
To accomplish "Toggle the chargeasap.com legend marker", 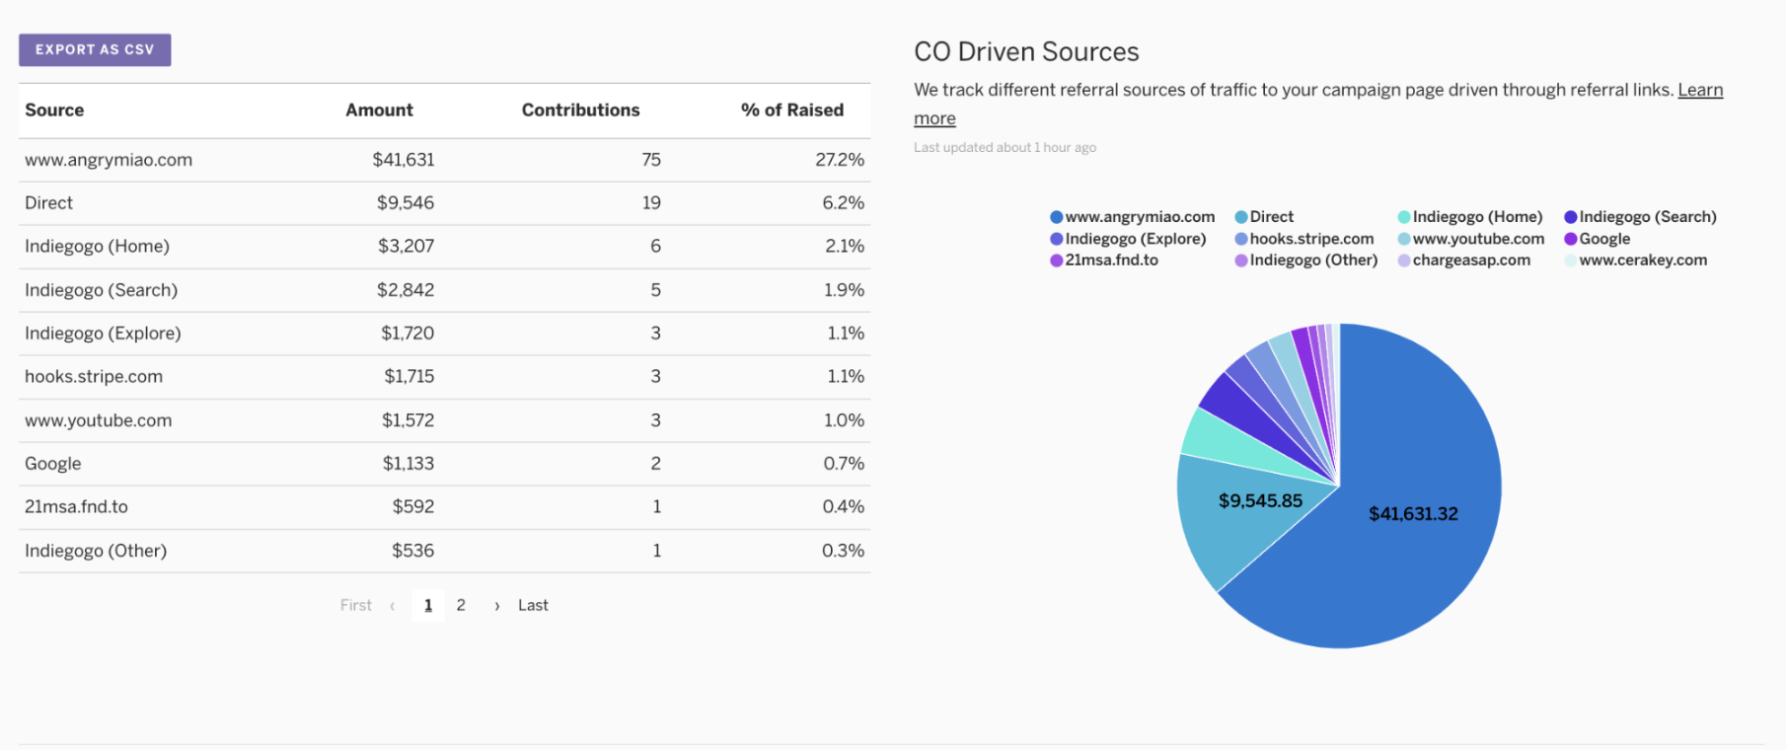I will [1404, 261].
